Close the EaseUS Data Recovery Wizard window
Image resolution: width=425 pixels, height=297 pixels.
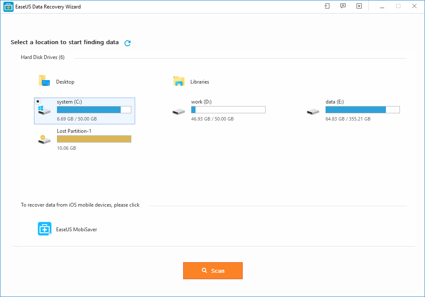(414, 6)
